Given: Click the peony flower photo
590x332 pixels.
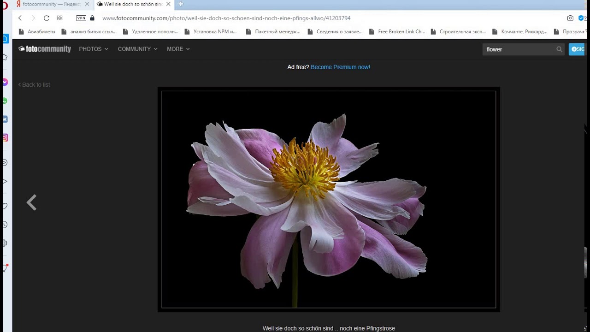Looking at the screenshot, I should [329, 199].
